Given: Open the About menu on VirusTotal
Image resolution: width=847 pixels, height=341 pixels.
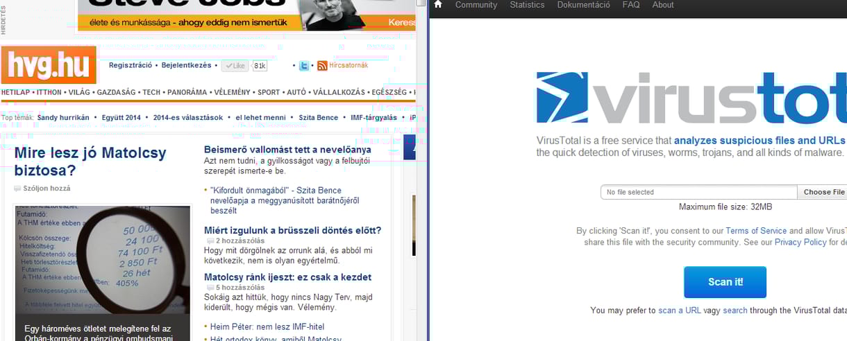Looking at the screenshot, I should click(x=663, y=5).
